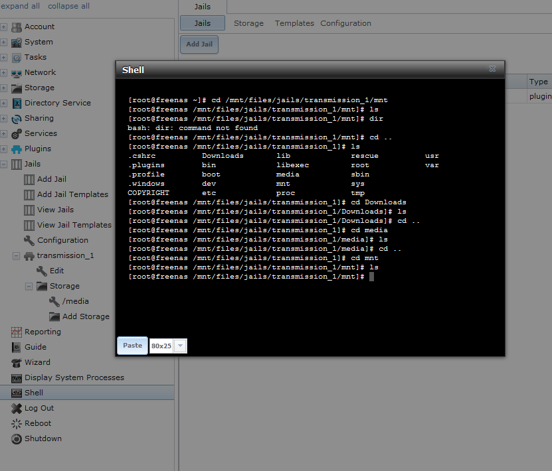This screenshot has width=552, height=471.
Task: Click the Network computers icon
Action: tap(16, 73)
